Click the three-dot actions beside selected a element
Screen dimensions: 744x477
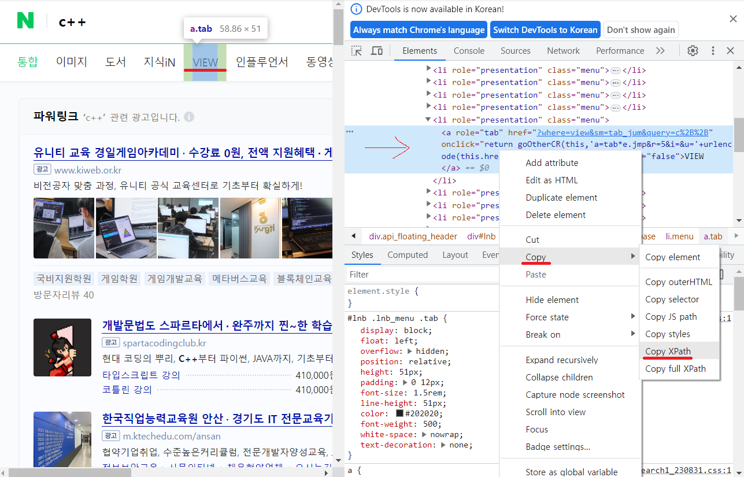click(x=350, y=132)
